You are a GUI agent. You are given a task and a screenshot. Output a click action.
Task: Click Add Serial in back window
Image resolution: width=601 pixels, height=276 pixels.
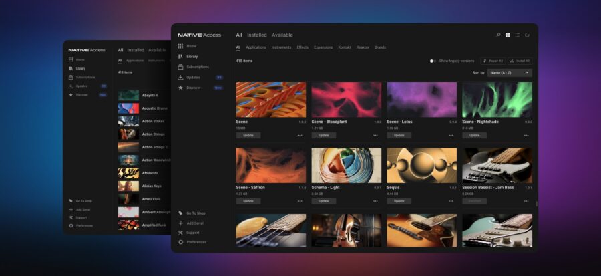pos(79,209)
